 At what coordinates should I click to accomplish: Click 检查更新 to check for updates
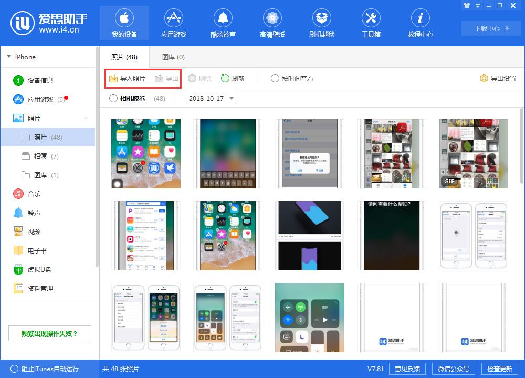pos(499,369)
